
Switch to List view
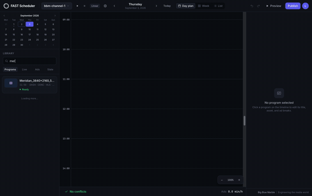click(x=218, y=6)
